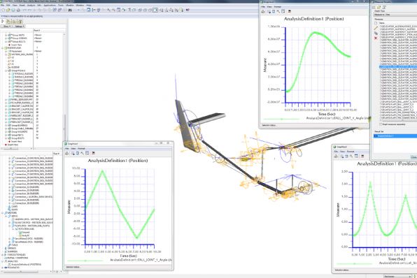Open the Show dropdown above model tree

tap(7, 27)
